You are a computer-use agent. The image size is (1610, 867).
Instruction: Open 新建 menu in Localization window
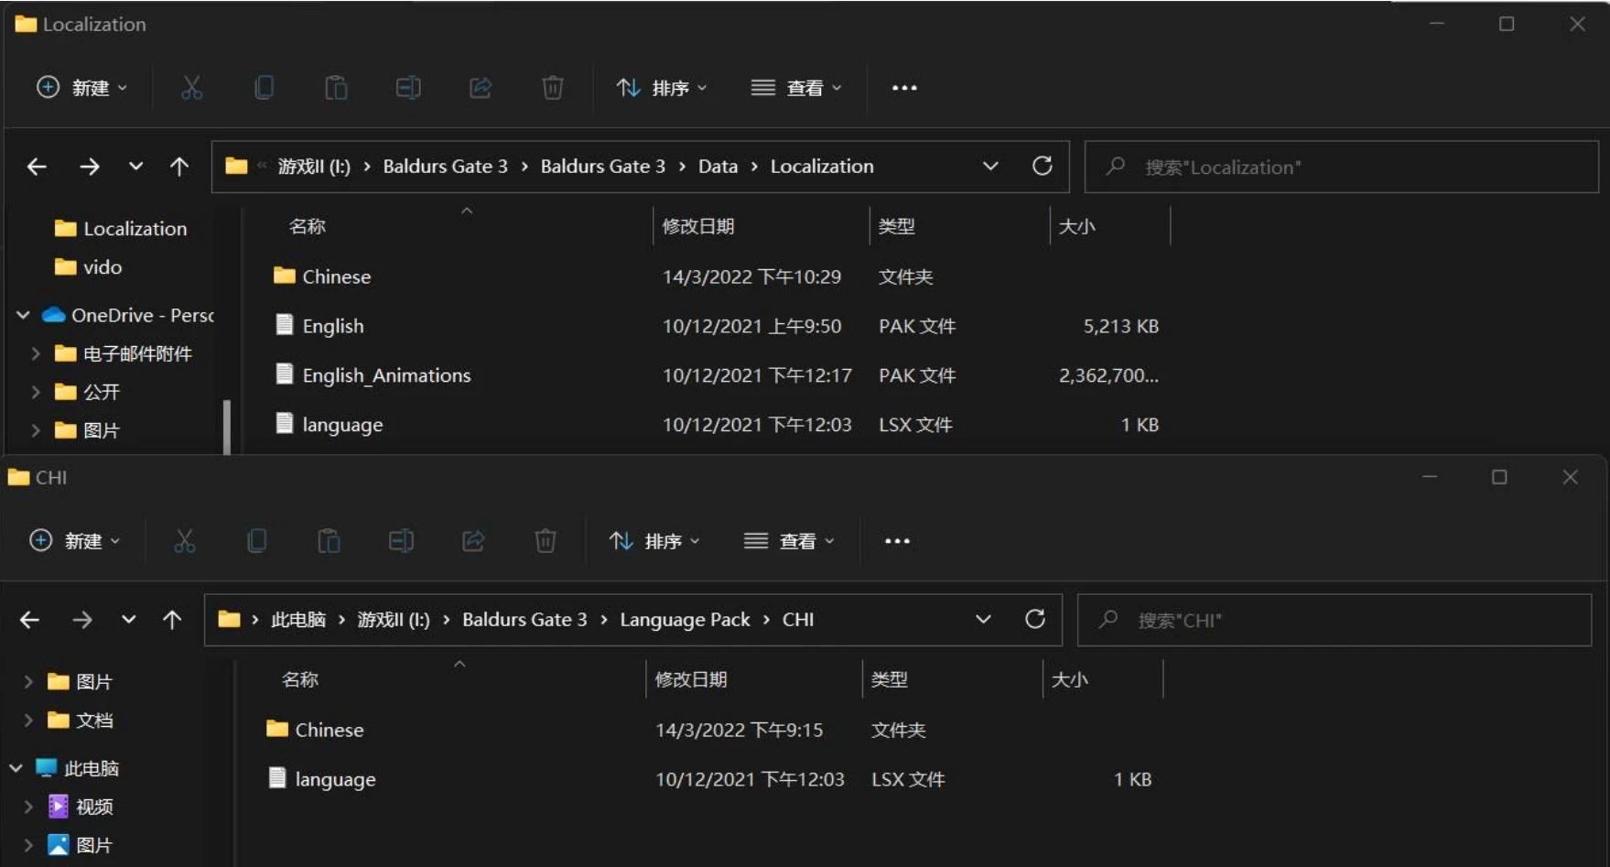click(81, 88)
